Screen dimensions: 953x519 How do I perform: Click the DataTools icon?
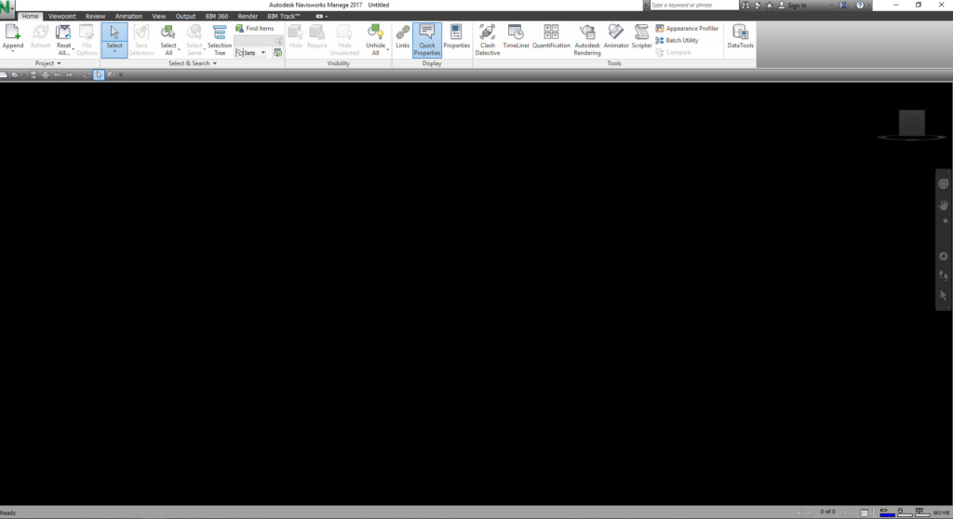(741, 33)
